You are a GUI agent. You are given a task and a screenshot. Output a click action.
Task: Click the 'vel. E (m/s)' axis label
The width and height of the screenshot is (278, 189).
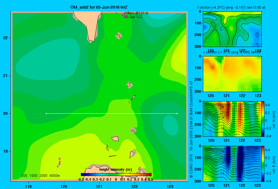coord(274,165)
